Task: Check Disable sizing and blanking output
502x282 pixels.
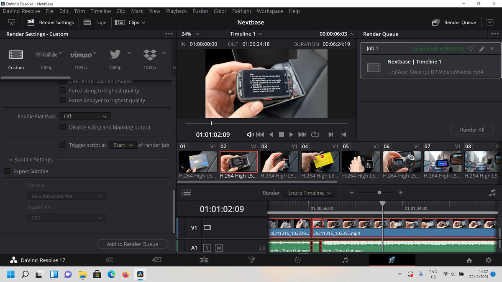Action: pos(62,127)
